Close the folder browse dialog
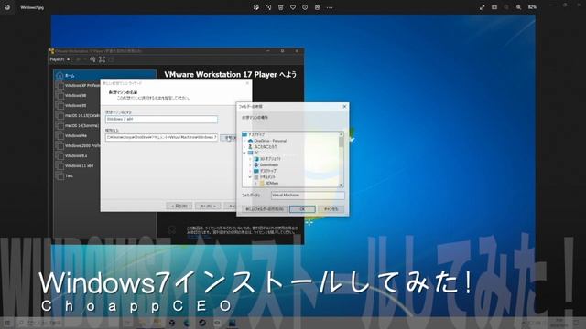Screen dimensions: 586x329 344,107
